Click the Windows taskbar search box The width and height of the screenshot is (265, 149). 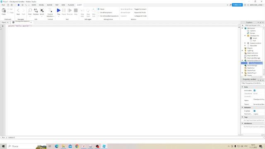coord(26,146)
